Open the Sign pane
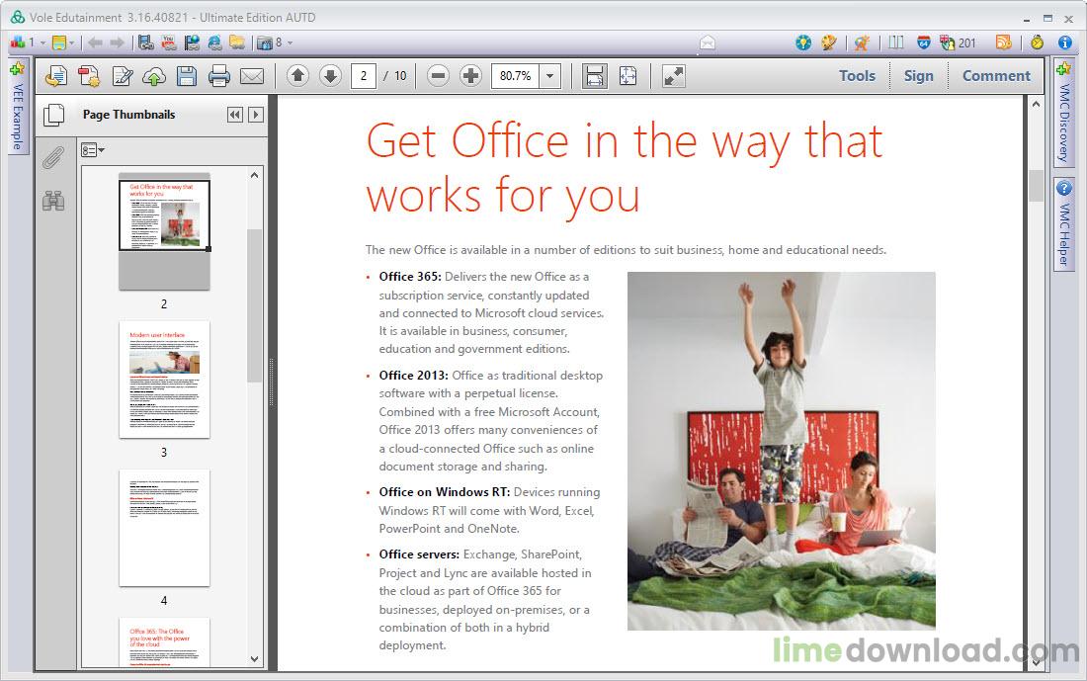Image resolution: width=1087 pixels, height=681 pixels. coord(919,75)
